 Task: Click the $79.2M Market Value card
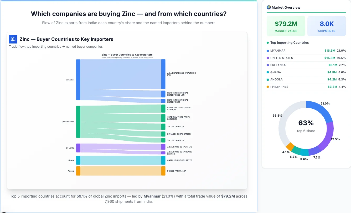(x=286, y=26)
